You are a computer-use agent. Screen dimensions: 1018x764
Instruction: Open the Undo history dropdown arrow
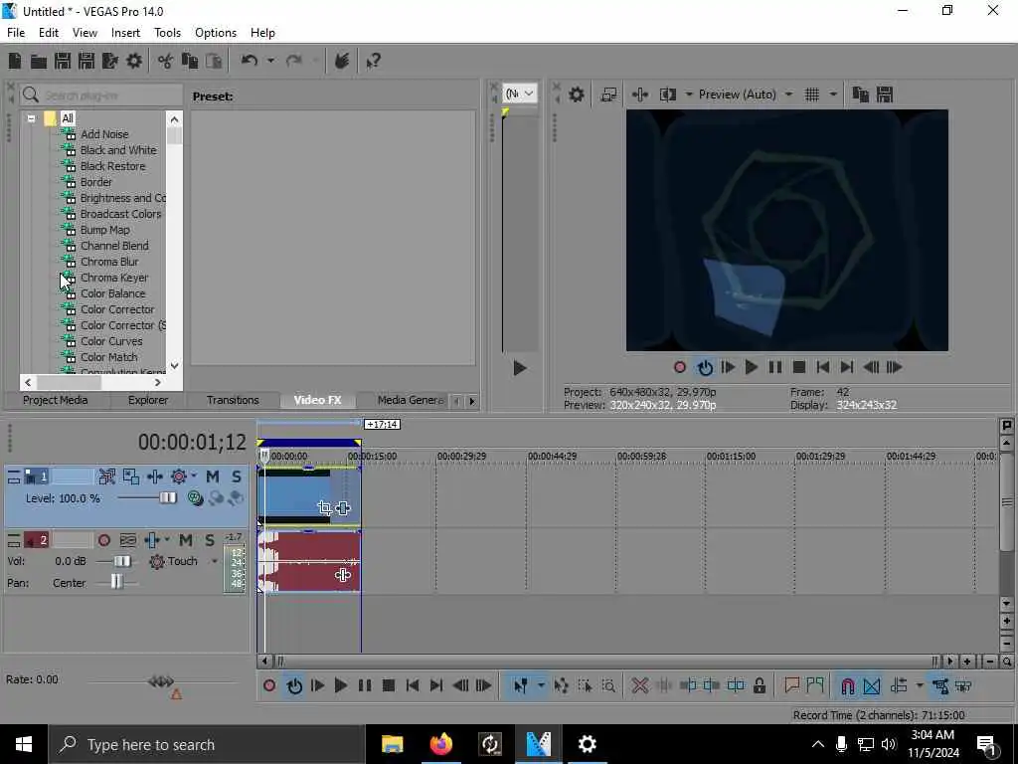(270, 61)
